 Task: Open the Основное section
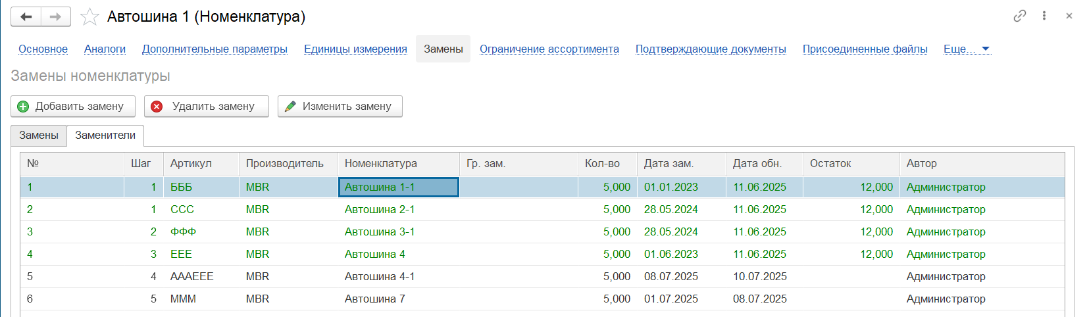click(x=43, y=49)
